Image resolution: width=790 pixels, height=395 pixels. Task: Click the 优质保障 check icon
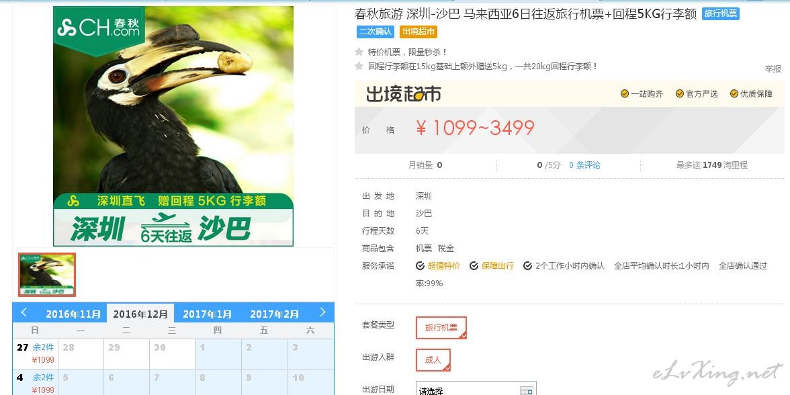(734, 94)
